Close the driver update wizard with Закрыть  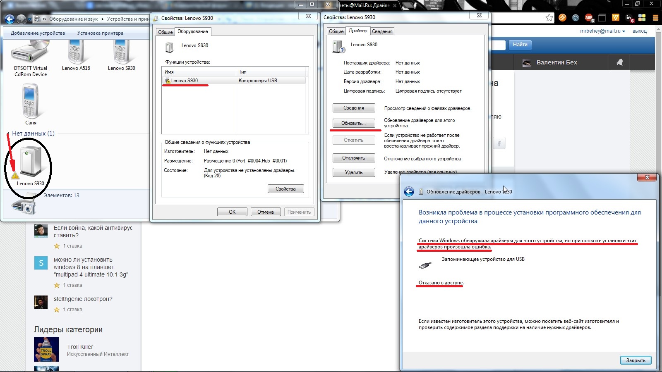click(636, 360)
